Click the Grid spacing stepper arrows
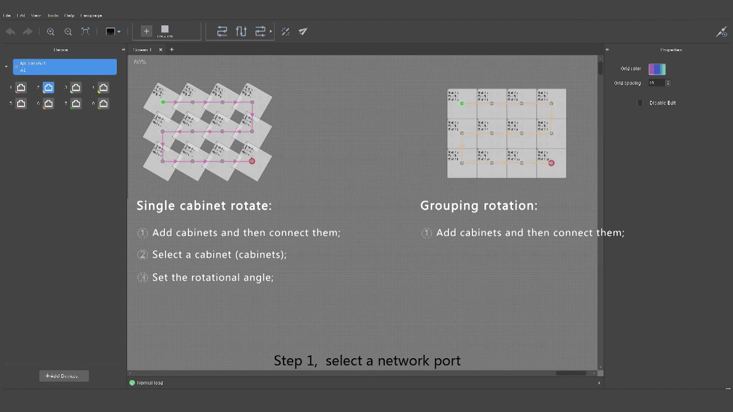The image size is (733, 412). pyautogui.click(x=668, y=83)
